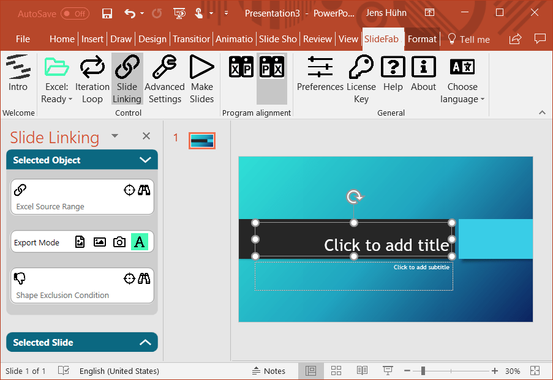Image resolution: width=553 pixels, height=380 pixels.
Task: Close the Slide Linking pane
Action: pos(146,136)
